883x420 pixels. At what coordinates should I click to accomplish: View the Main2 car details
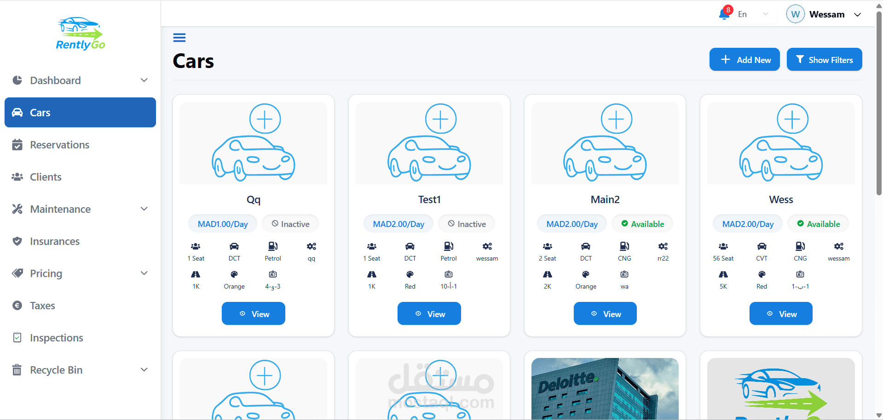tap(605, 314)
